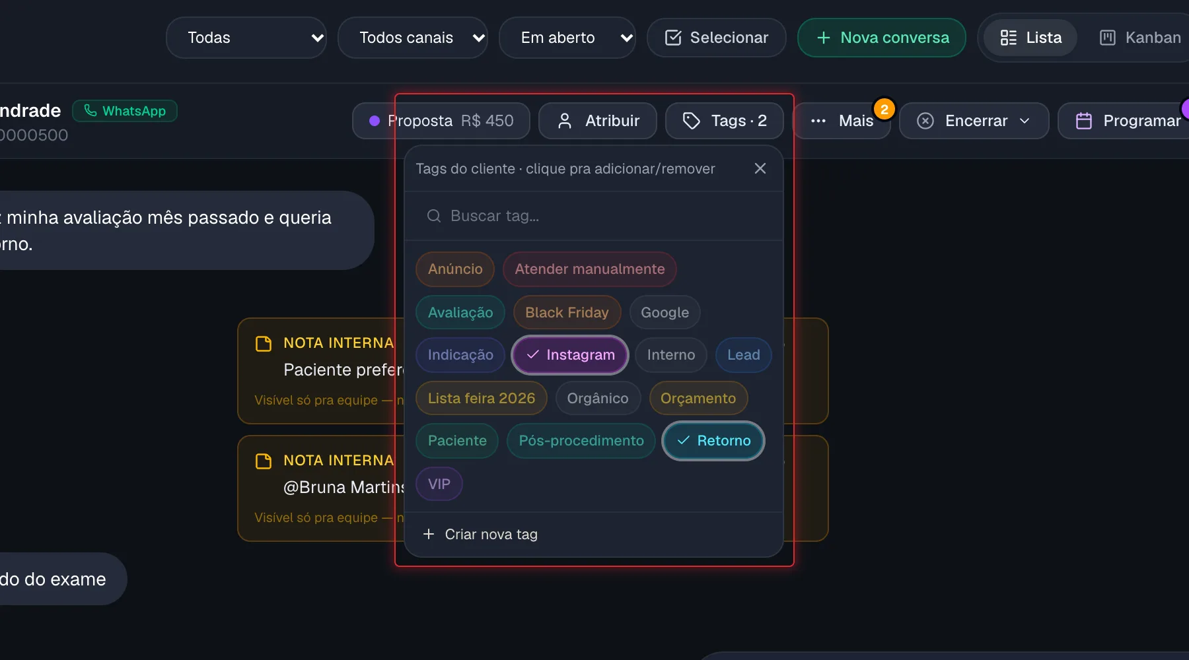
Task: Toggle the Pós-procedimento tag
Action: [581, 441]
